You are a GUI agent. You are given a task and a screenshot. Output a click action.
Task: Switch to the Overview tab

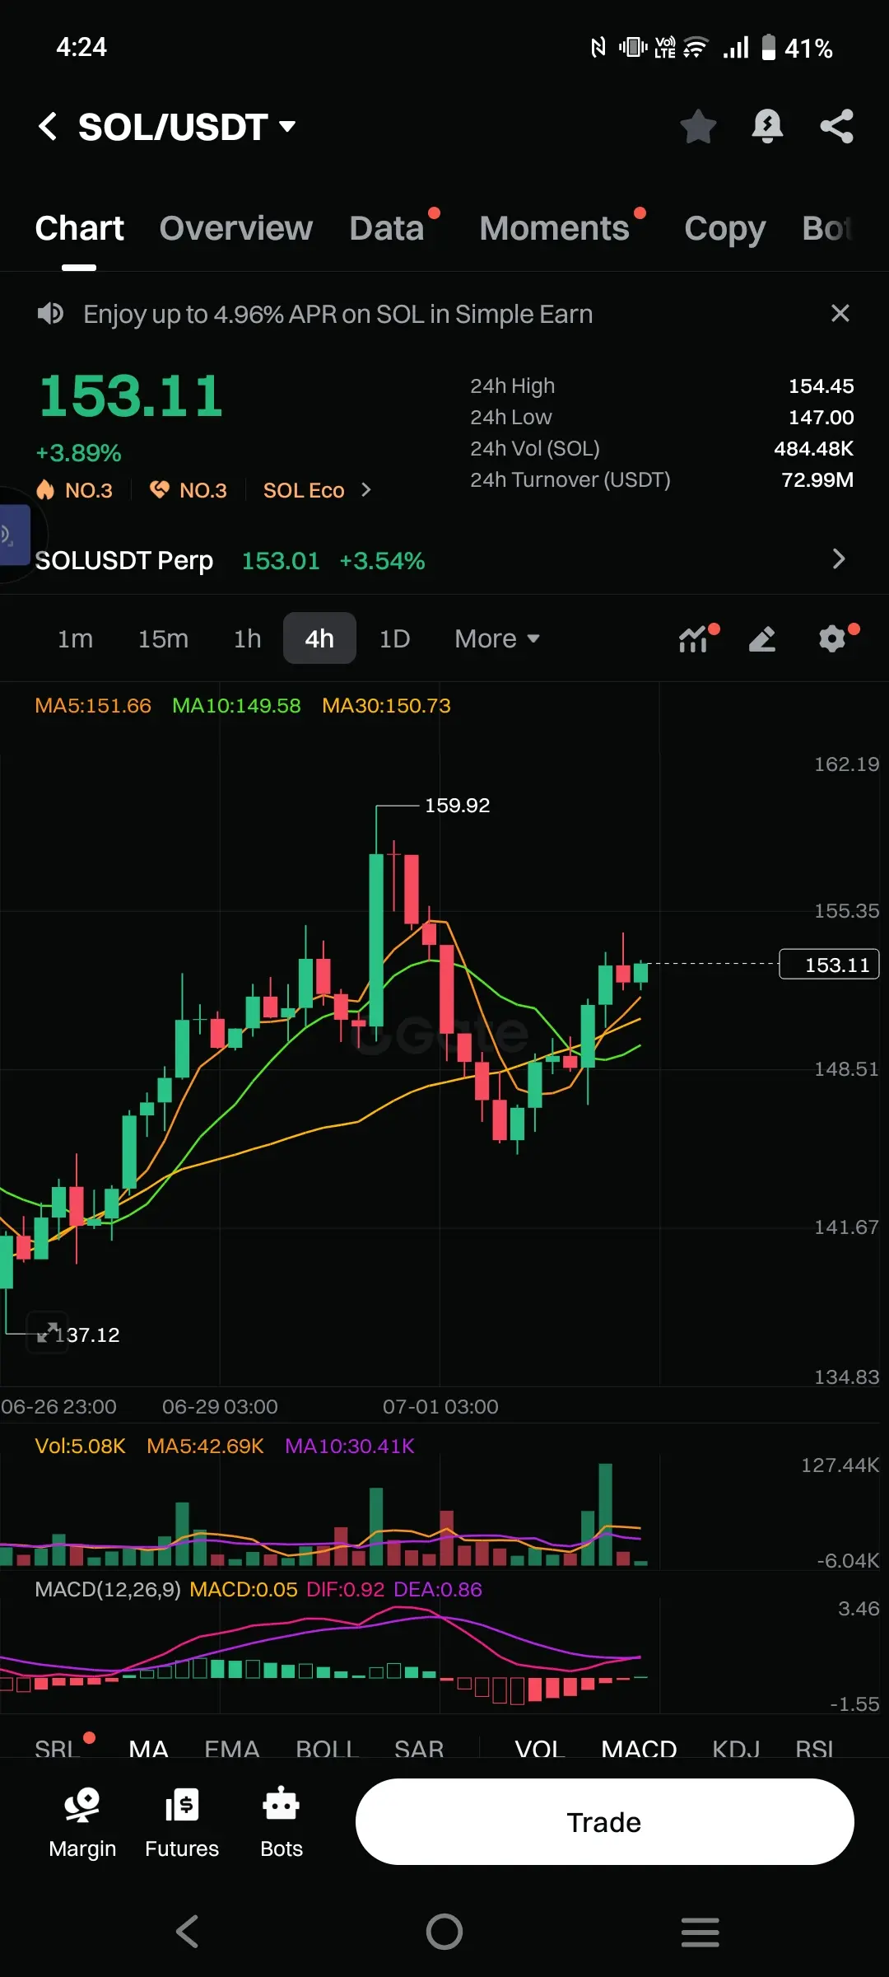[x=236, y=228]
